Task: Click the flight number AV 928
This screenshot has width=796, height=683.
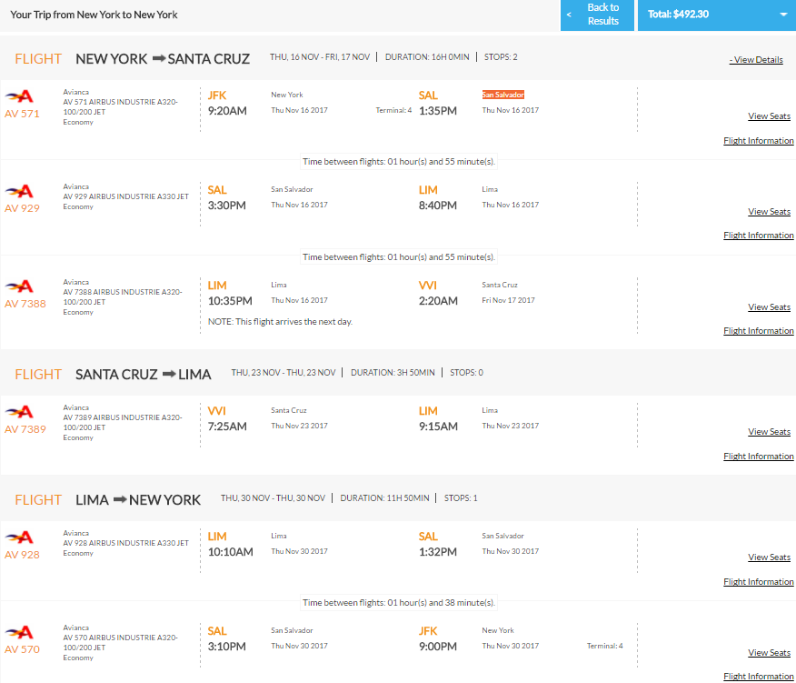Action: tap(22, 555)
